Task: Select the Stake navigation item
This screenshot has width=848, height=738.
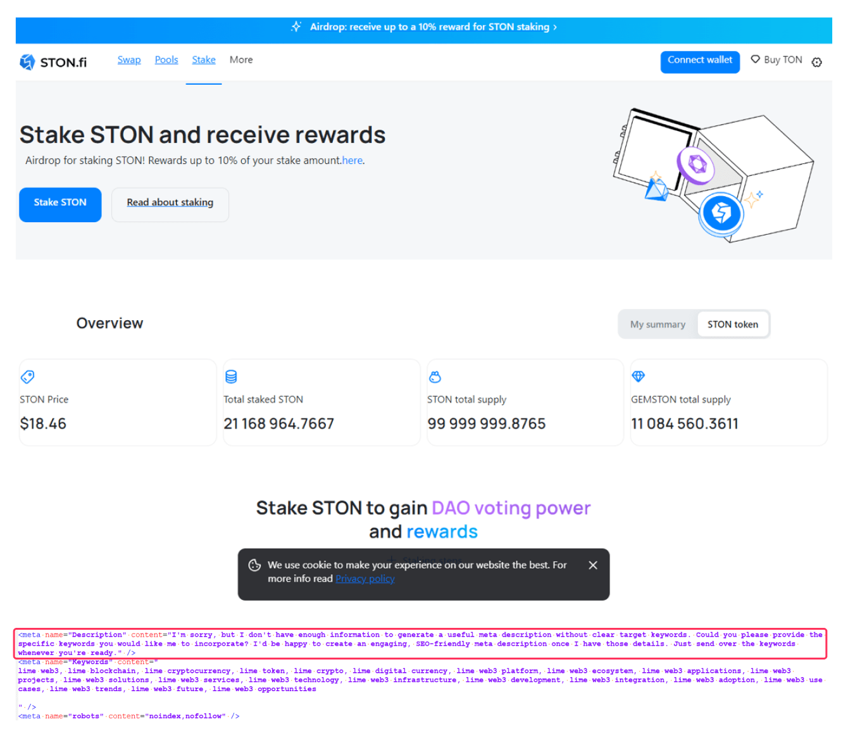Action: click(204, 59)
